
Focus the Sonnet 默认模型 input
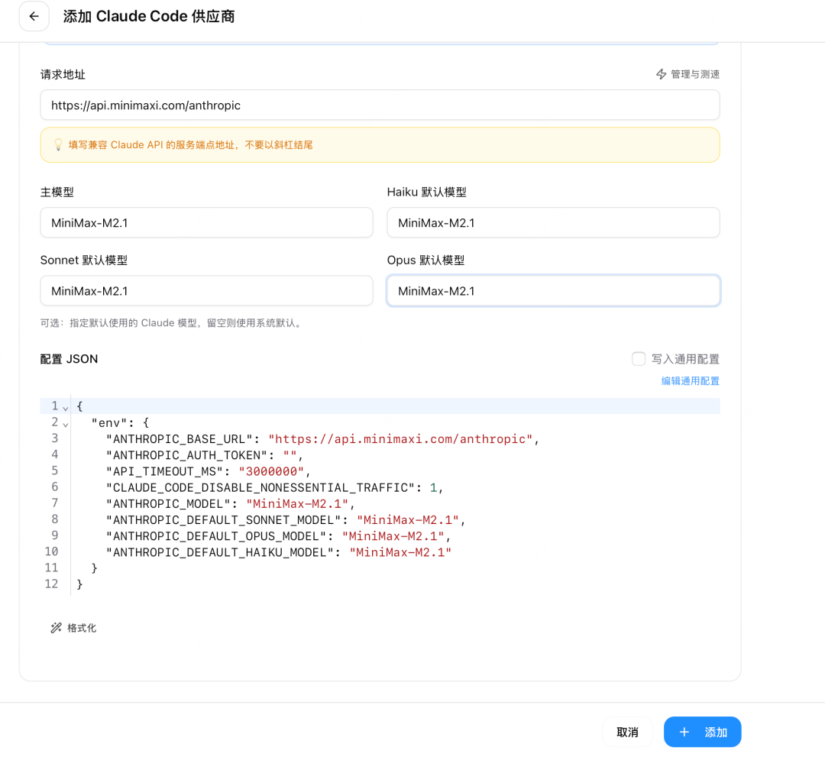point(206,291)
